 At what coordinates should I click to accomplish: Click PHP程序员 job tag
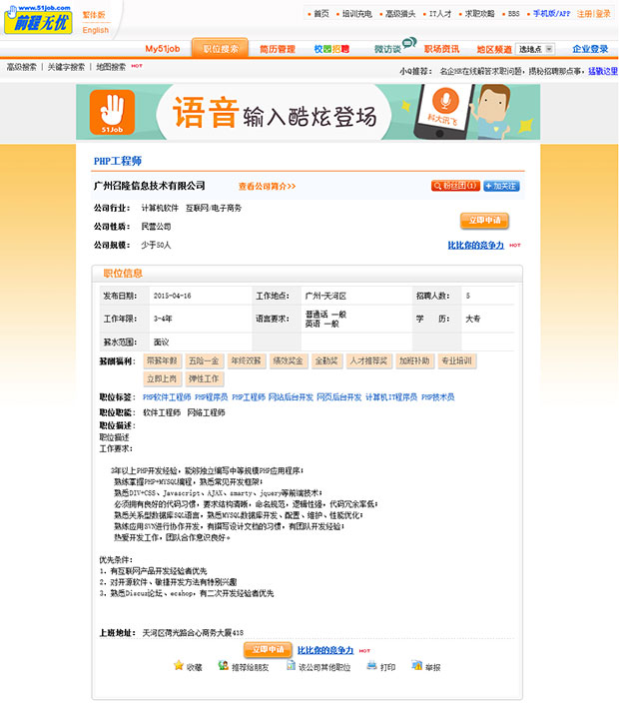211,397
